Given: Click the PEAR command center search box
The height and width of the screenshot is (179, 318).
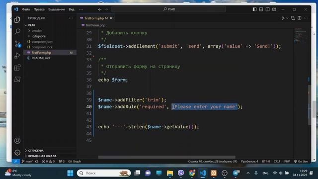Looking at the screenshot, I should [169, 9].
